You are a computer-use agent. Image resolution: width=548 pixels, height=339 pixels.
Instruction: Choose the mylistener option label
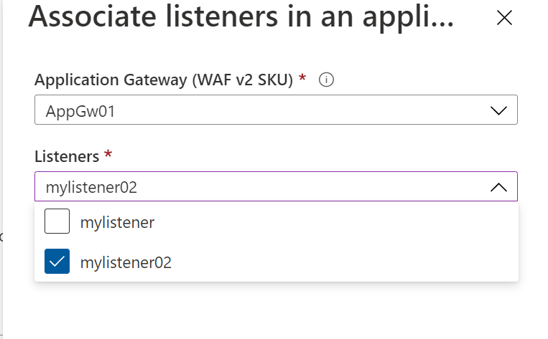(x=117, y=223)
